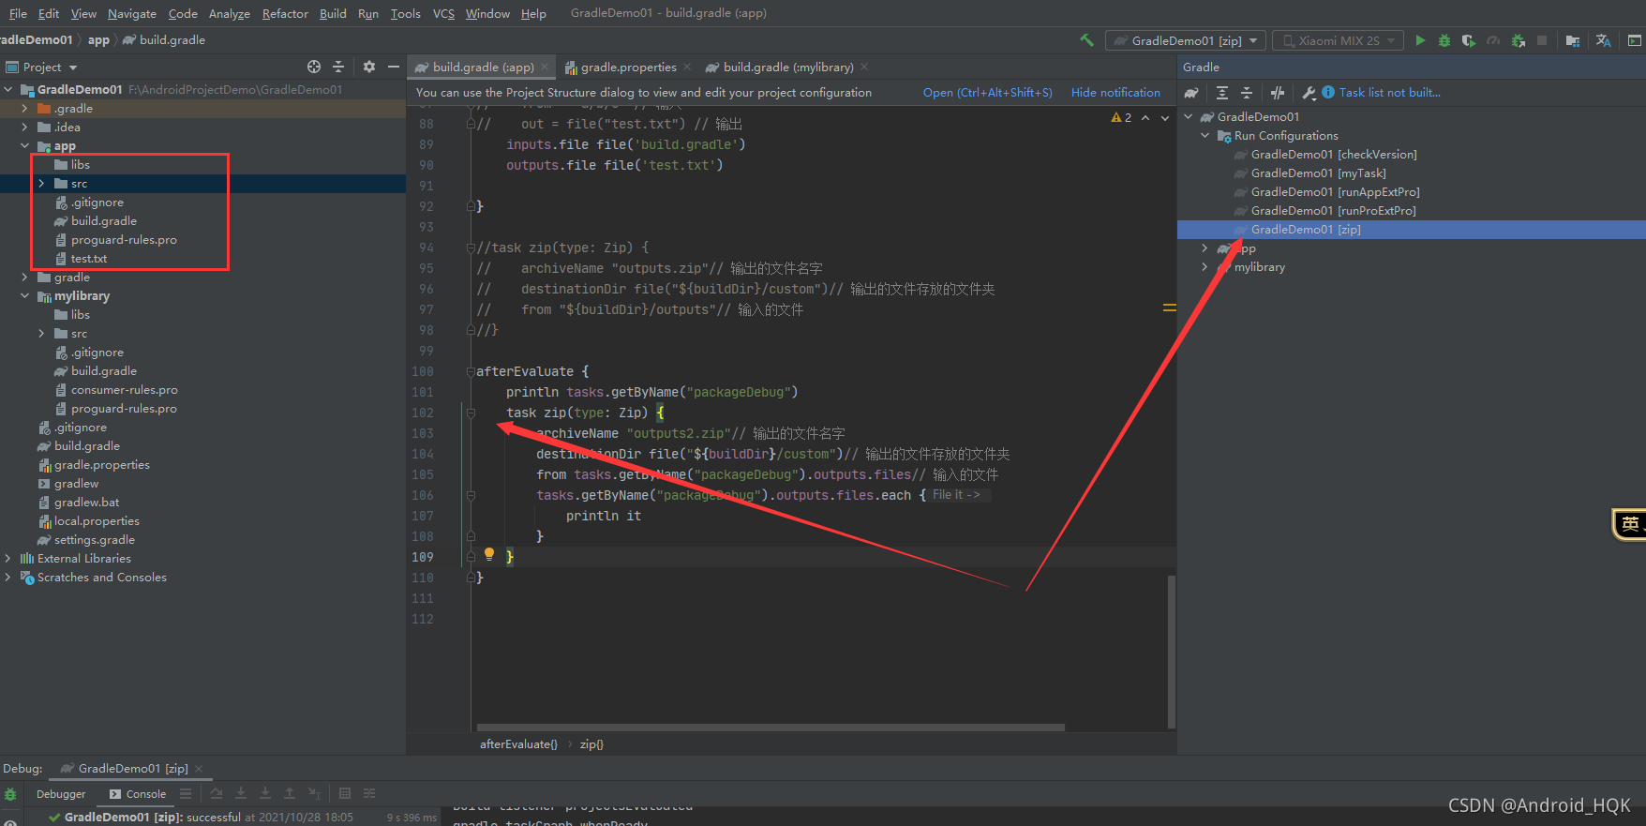Collapse the app module folder
The height and width of the screenshot is (826, 1646).
tap(25, 145)
